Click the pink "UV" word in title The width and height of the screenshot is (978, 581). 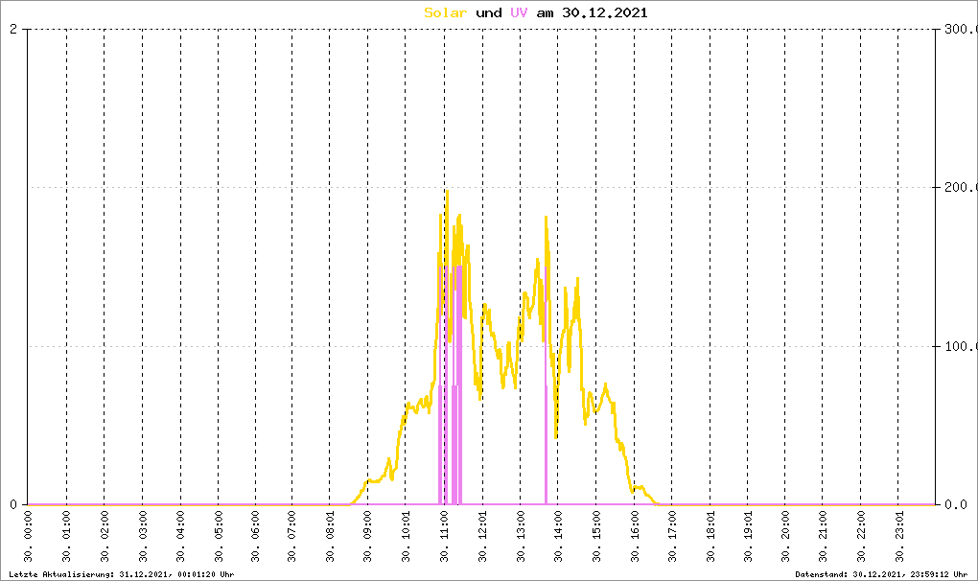(x=519, y=12)
